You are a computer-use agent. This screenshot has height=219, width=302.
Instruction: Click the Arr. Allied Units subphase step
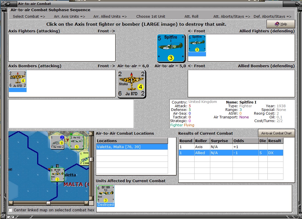click(110, 17)
